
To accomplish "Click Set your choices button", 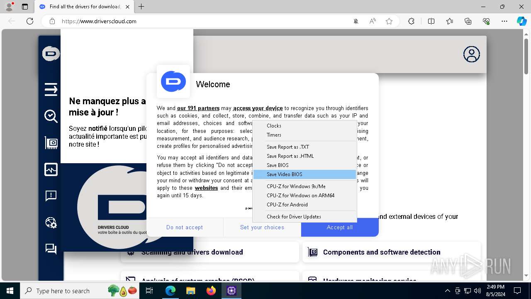I will 262,227.
